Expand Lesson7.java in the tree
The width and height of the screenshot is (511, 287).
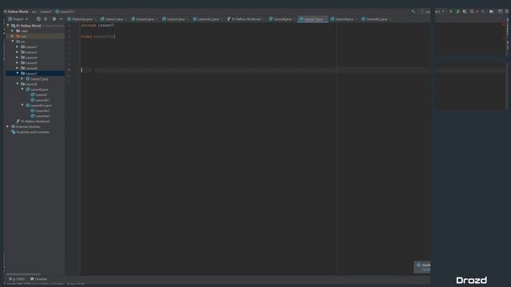pos(22,79)
